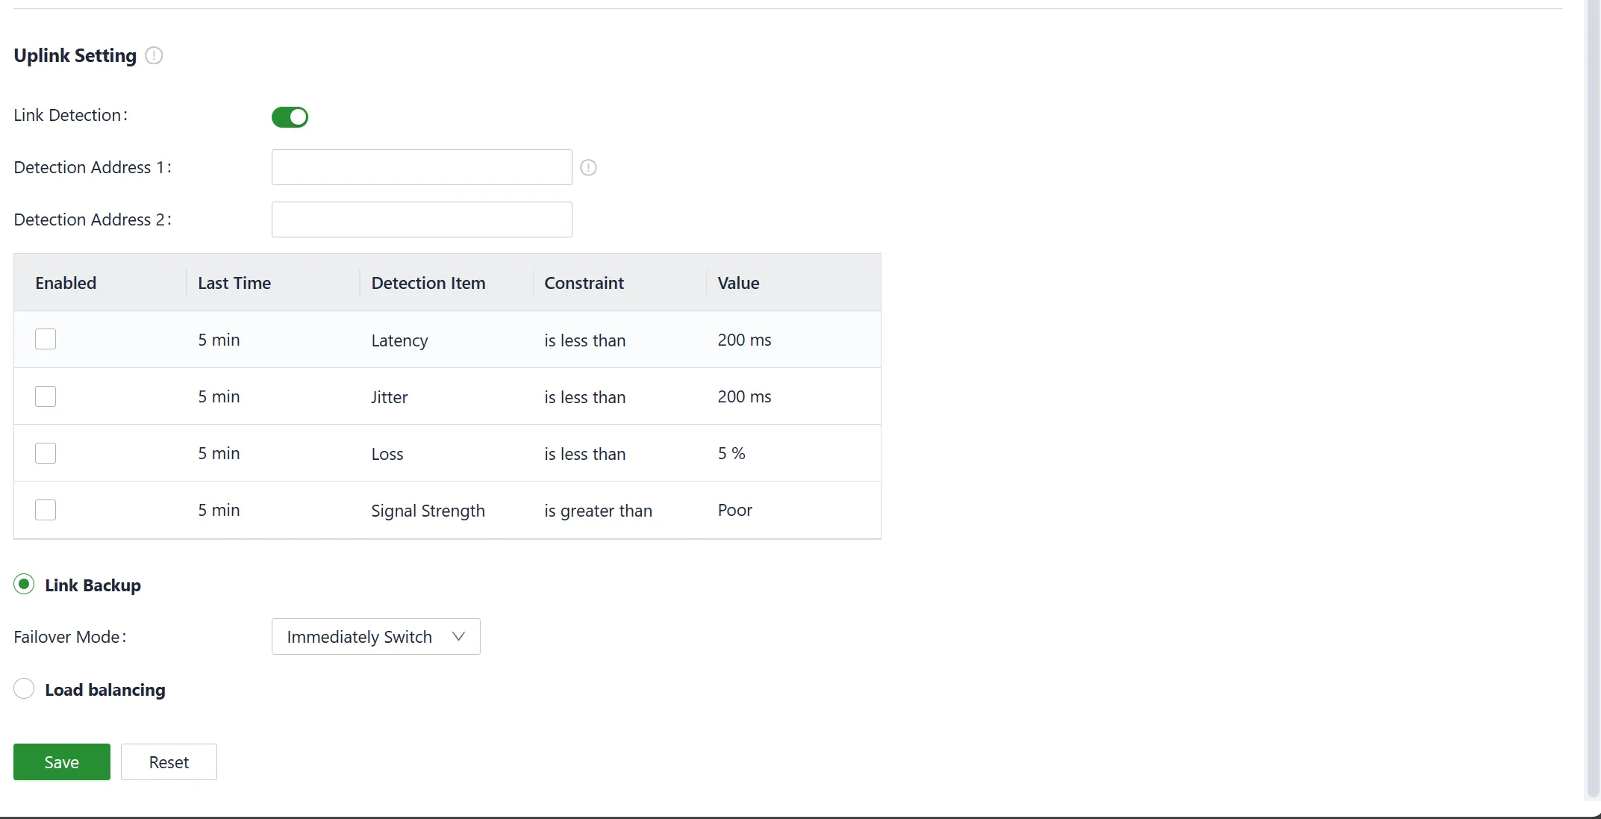1601x819 pixels.
Task: Click the '200 ms' value in Latency row
Action: pyautogui.click(x=744, y=340)
